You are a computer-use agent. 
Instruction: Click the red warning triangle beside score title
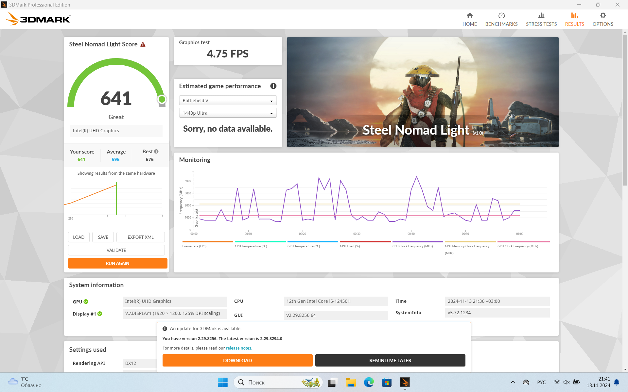coord(143,44)
